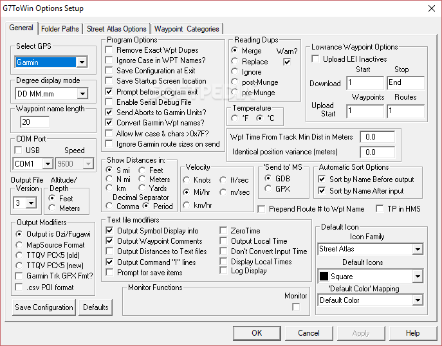Click the black Square icon swatch

(x=324, y=277)
